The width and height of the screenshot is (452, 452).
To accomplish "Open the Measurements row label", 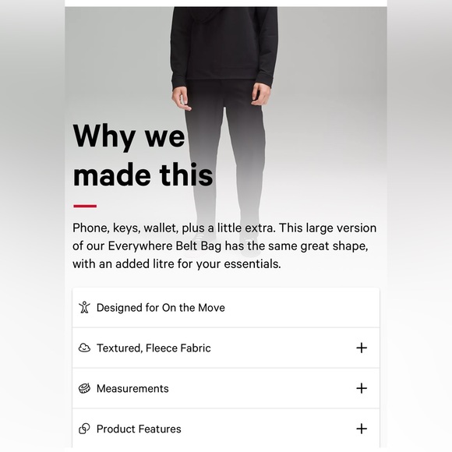I will pos(132,388).
